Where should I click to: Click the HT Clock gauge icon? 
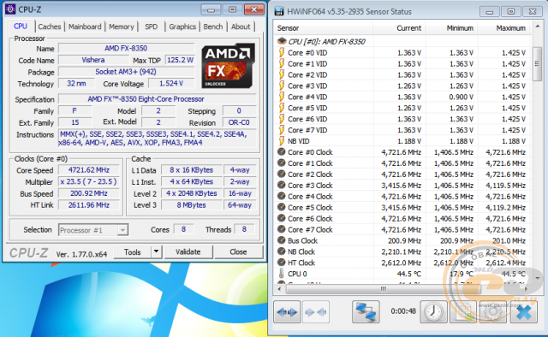[x=282, y=263]
